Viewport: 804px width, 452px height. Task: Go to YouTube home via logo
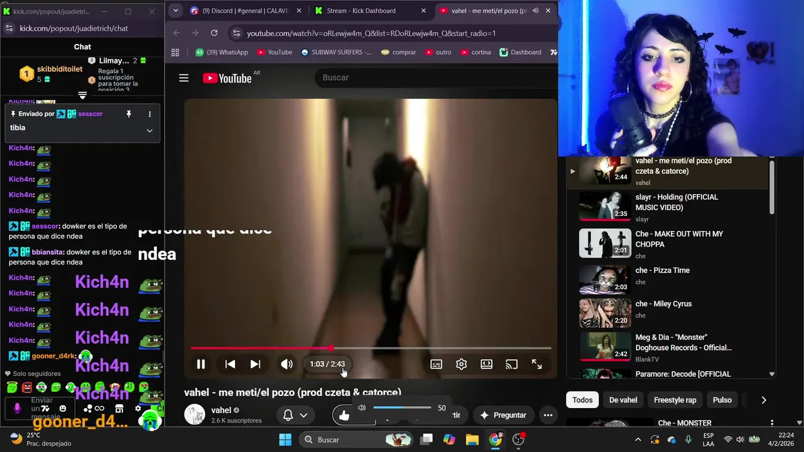pos(227,78)
